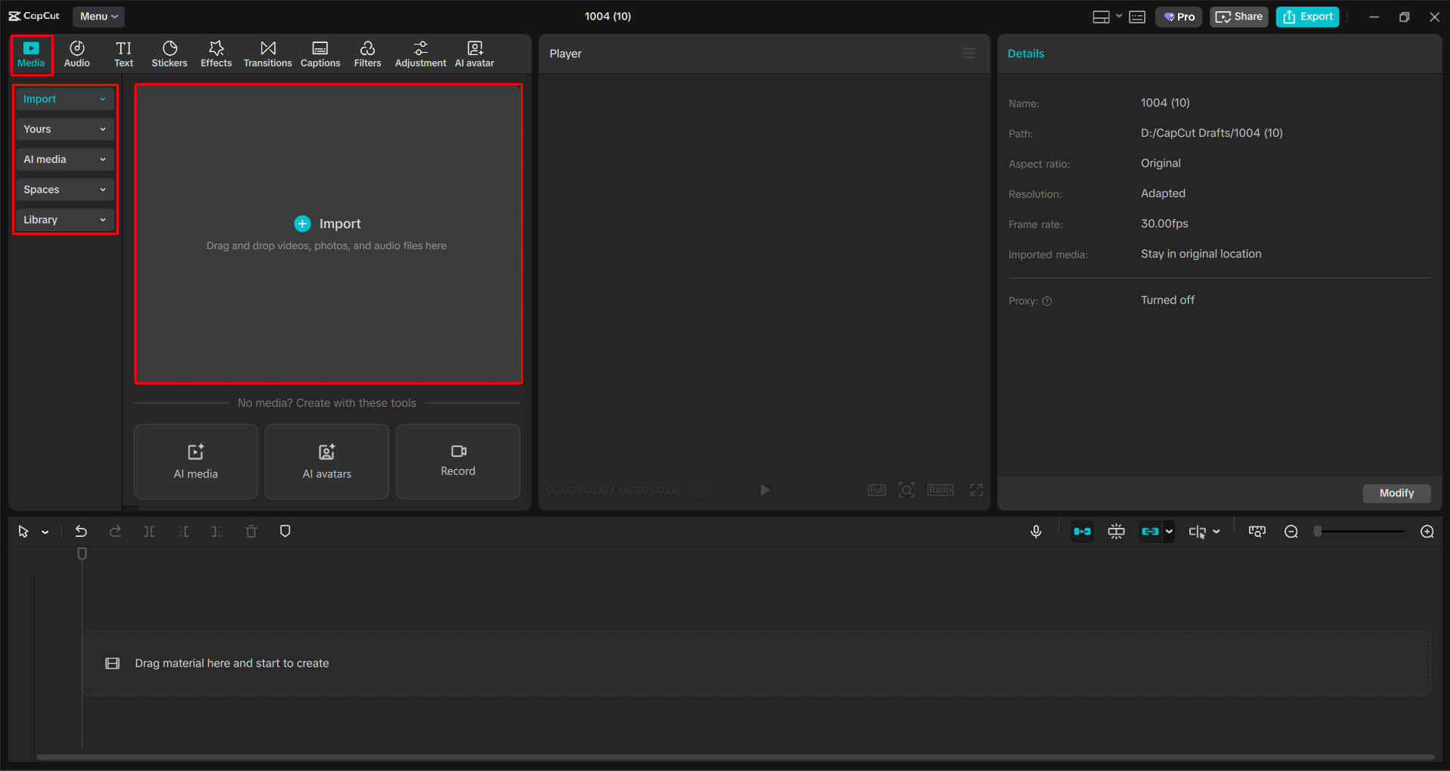
Task: Switch to the Audio tab
Action: 76,53
